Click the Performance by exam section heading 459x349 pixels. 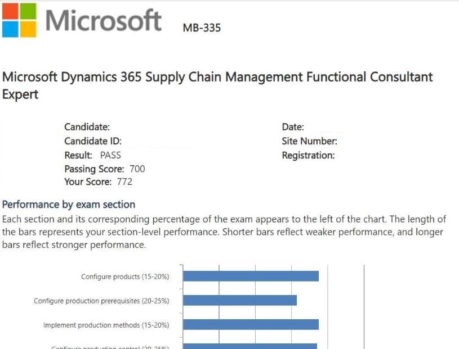(69, 205)
